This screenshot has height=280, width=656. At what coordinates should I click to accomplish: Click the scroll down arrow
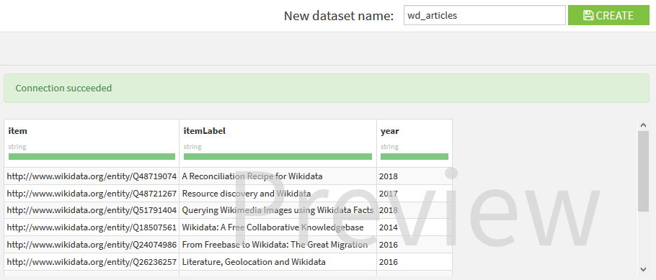(x=643, y=269)
